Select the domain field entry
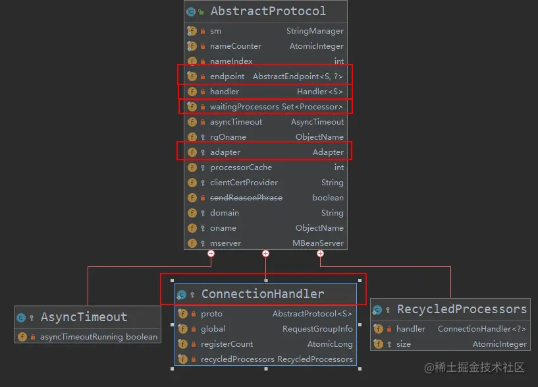The width and height of the screenshot is (538, 387). (225, 212)
